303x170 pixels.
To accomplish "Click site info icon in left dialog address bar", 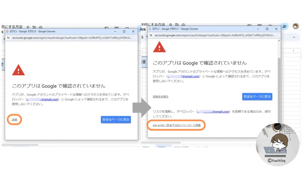I will [x=8, y=38].
